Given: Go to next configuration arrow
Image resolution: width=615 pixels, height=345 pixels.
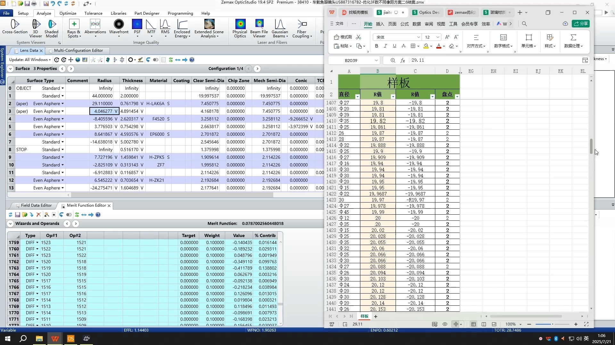Looking at the screenshot, I should 257,68.
